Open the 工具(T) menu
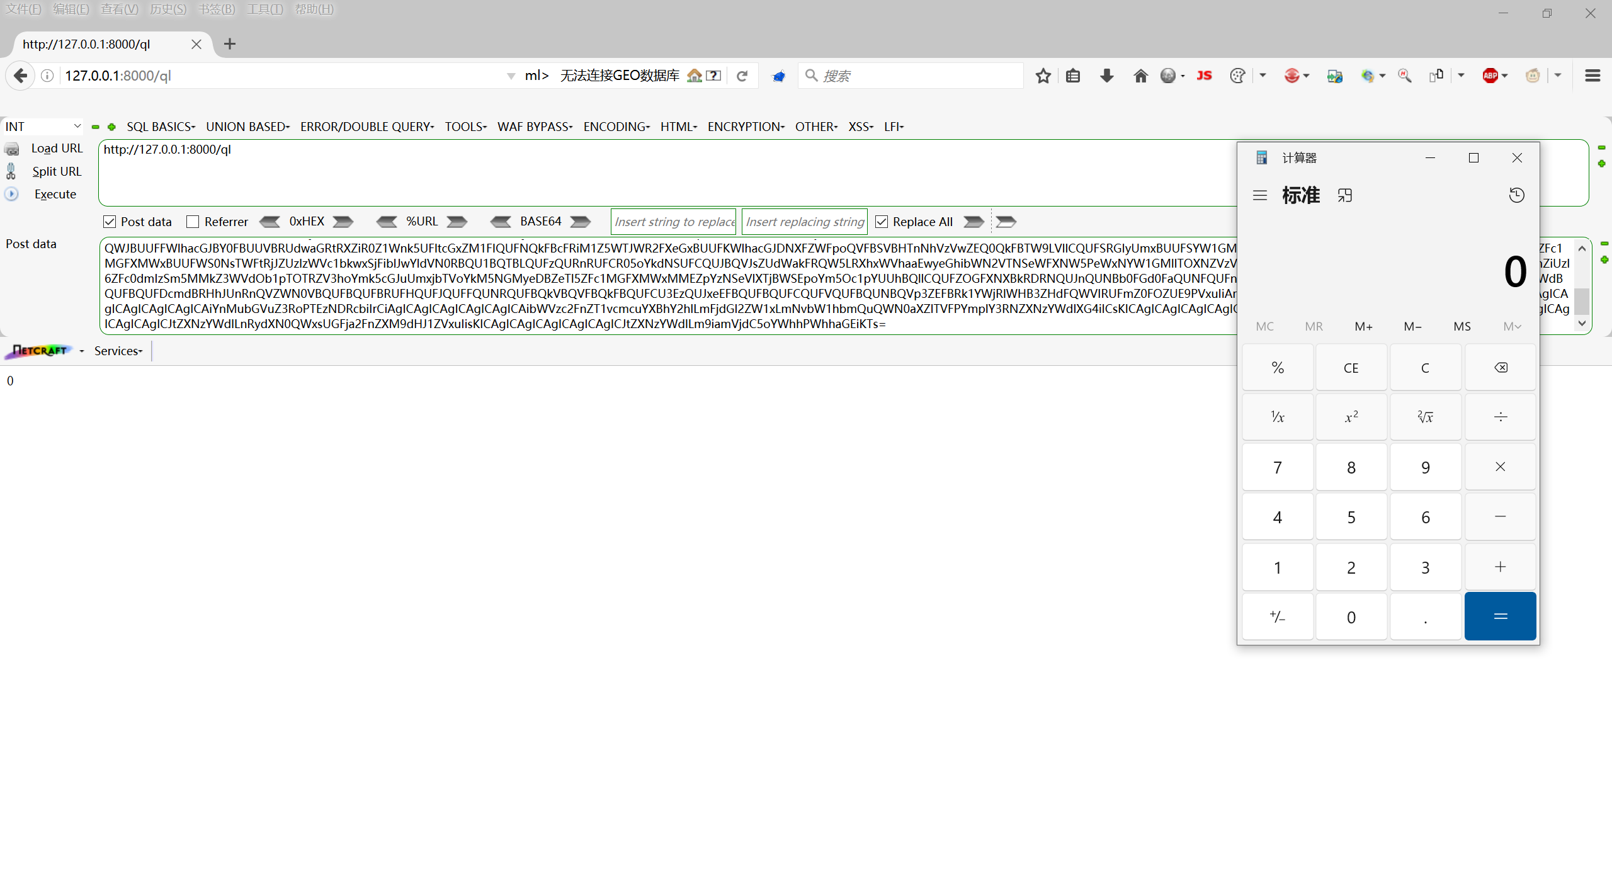The height and width of the screenshot is (869, 1612). (265, 9)
